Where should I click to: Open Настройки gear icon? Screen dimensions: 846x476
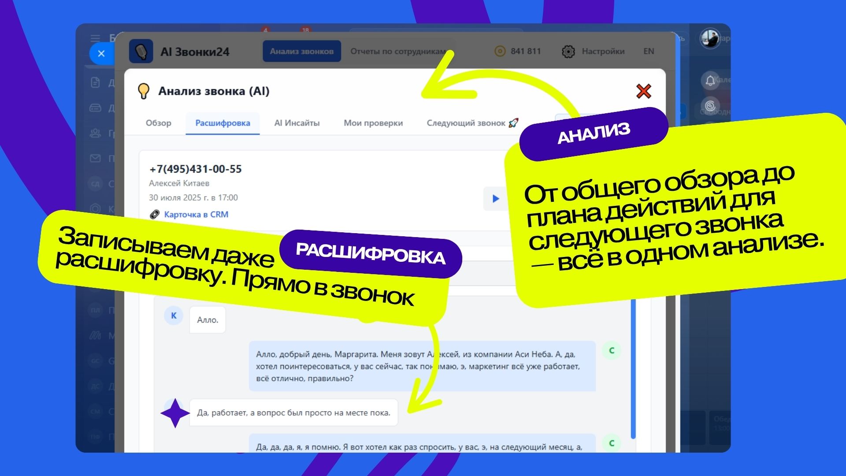click(568, 52)
